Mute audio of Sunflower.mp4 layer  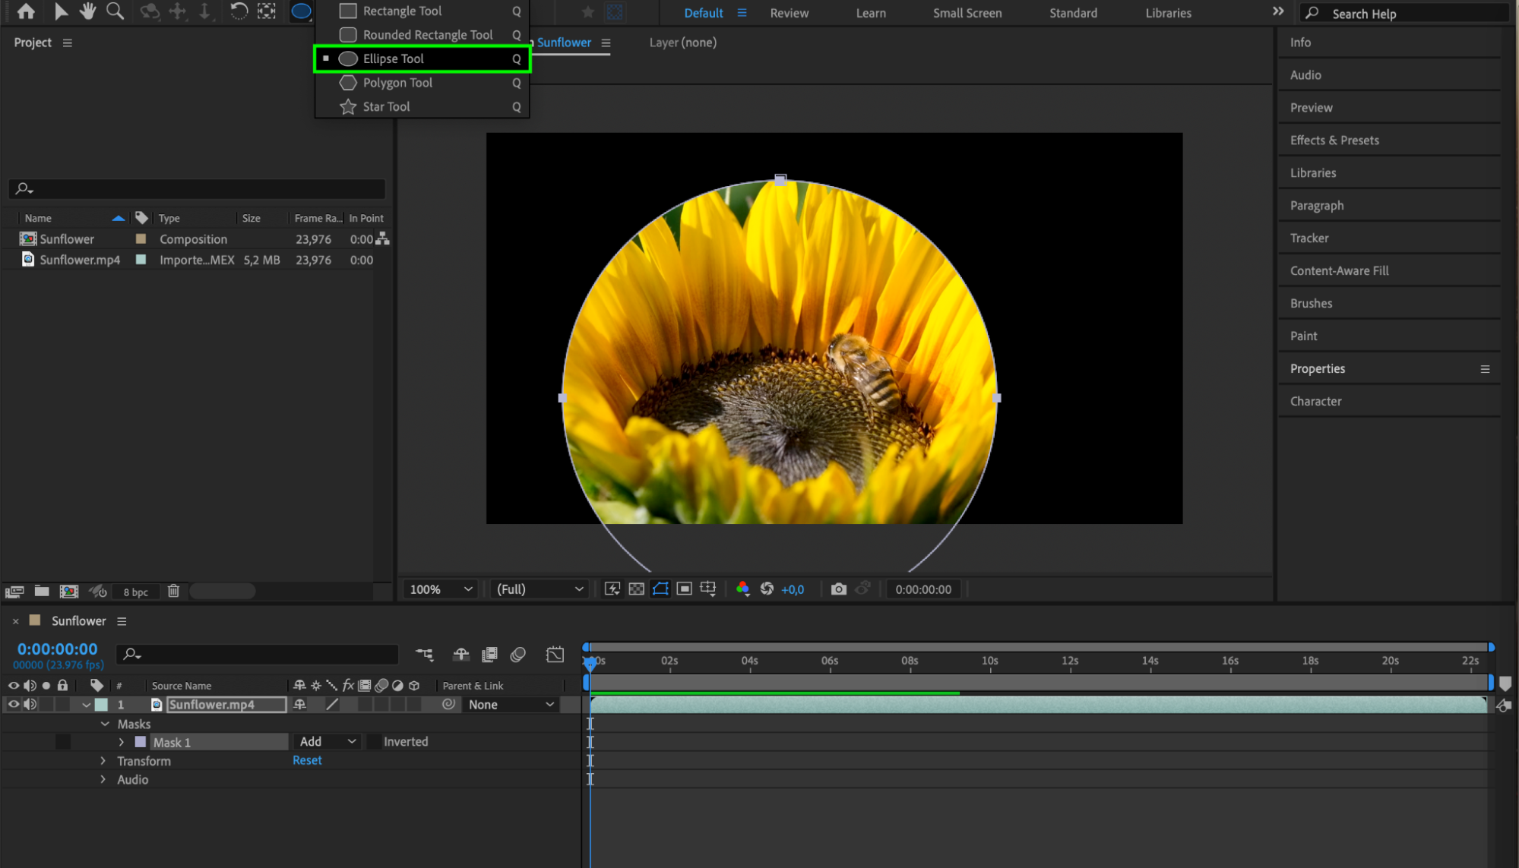(x=30, y=705)
